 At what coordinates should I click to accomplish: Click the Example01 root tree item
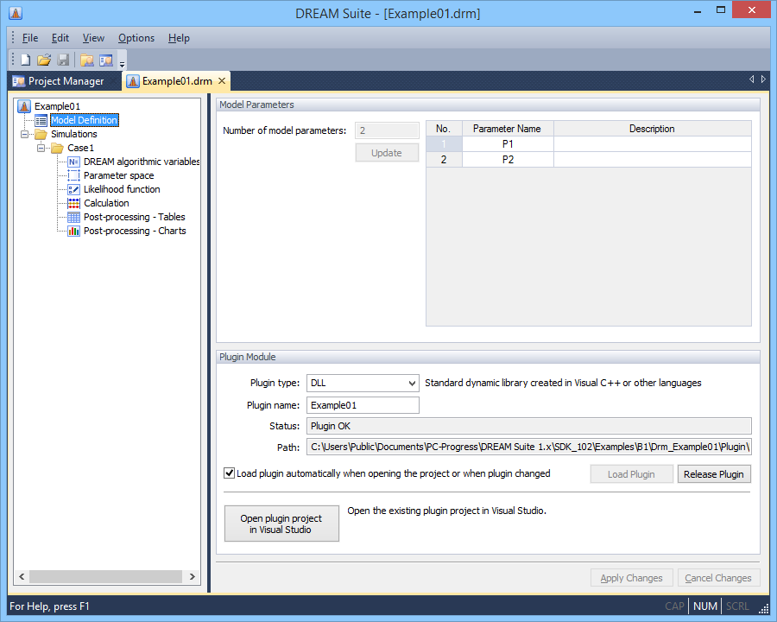pyautogui.click(x=57, y=106)
